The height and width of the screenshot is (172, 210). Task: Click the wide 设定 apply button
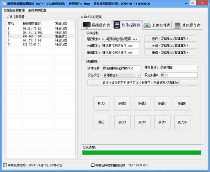[x=142, y=83]
